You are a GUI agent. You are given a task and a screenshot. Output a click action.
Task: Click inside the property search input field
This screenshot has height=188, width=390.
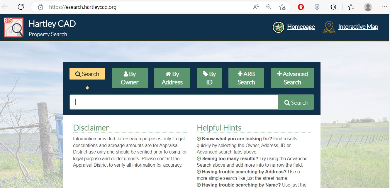click(174, 102)
